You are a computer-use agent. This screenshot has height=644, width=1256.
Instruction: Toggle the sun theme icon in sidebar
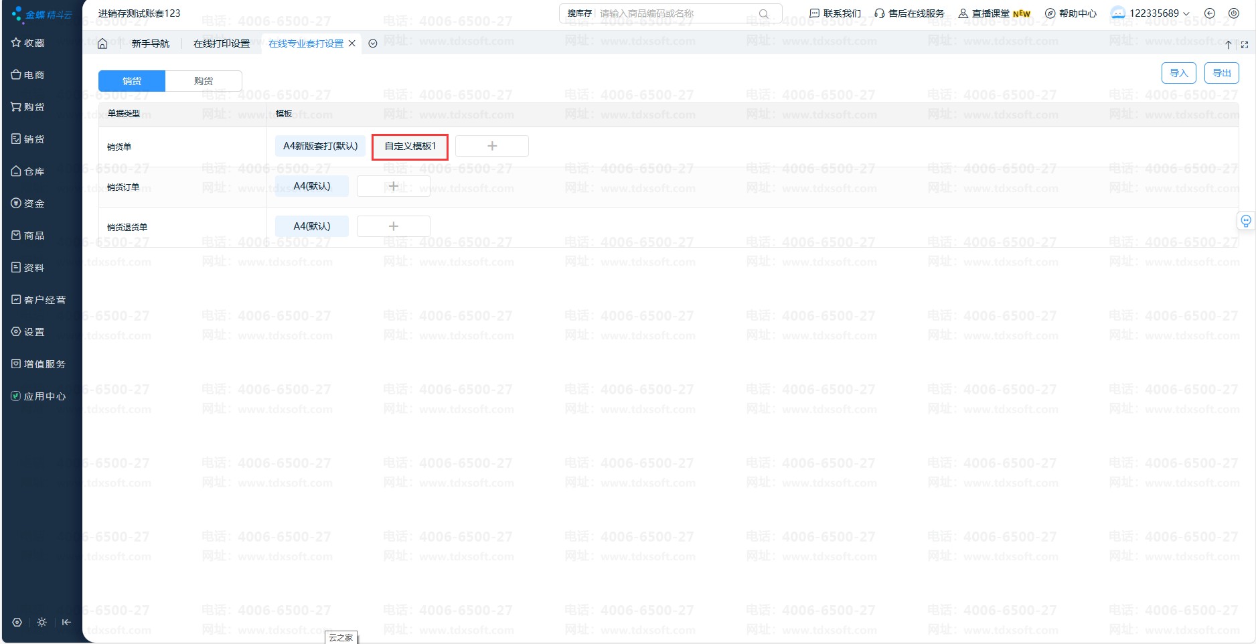[x=42, y=622]
